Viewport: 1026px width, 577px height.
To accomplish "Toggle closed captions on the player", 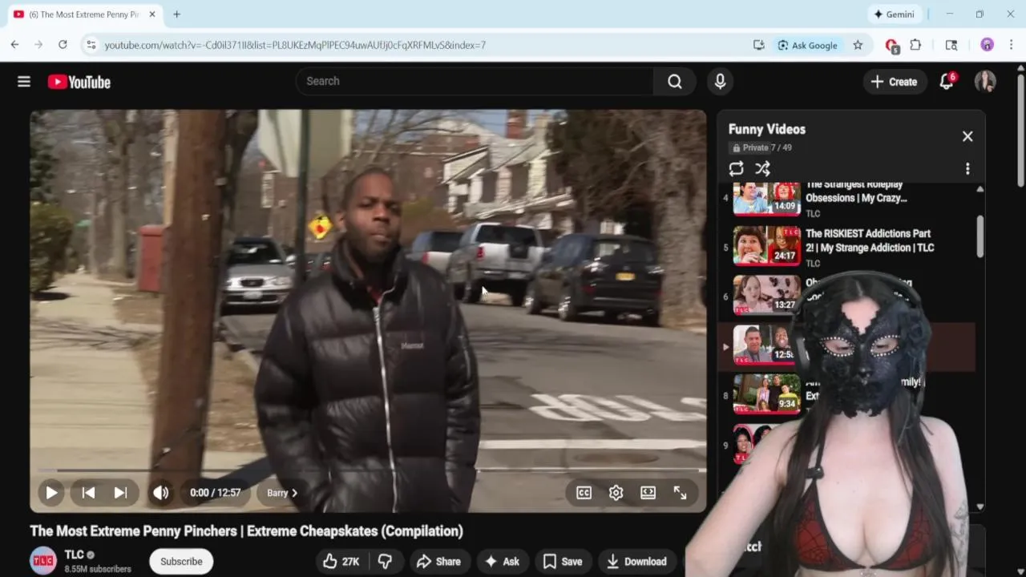I will coord(584,493).
